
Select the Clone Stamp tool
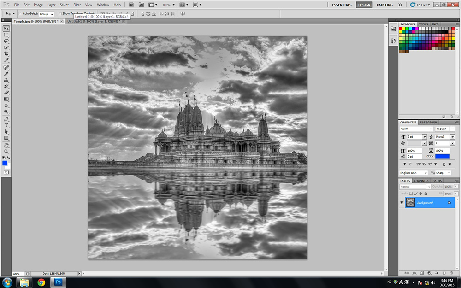coord(6,80)
